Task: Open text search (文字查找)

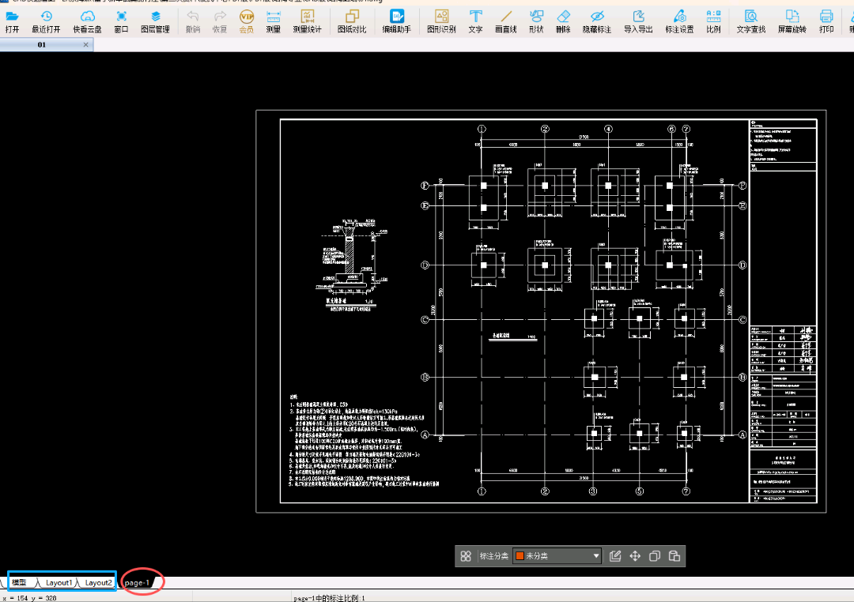Action: tap(750, 21)
